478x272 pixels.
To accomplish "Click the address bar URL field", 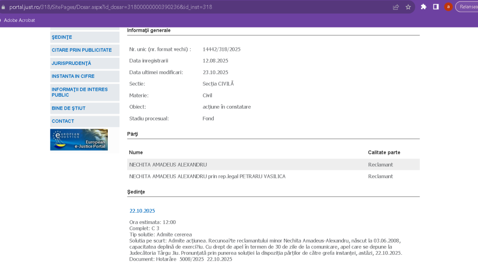I will pyautogui.click(x=187, y=7).
